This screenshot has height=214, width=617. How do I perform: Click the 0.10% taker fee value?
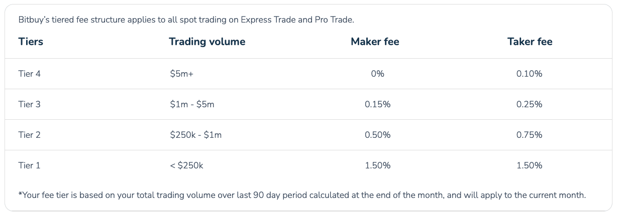pos(530,74)
